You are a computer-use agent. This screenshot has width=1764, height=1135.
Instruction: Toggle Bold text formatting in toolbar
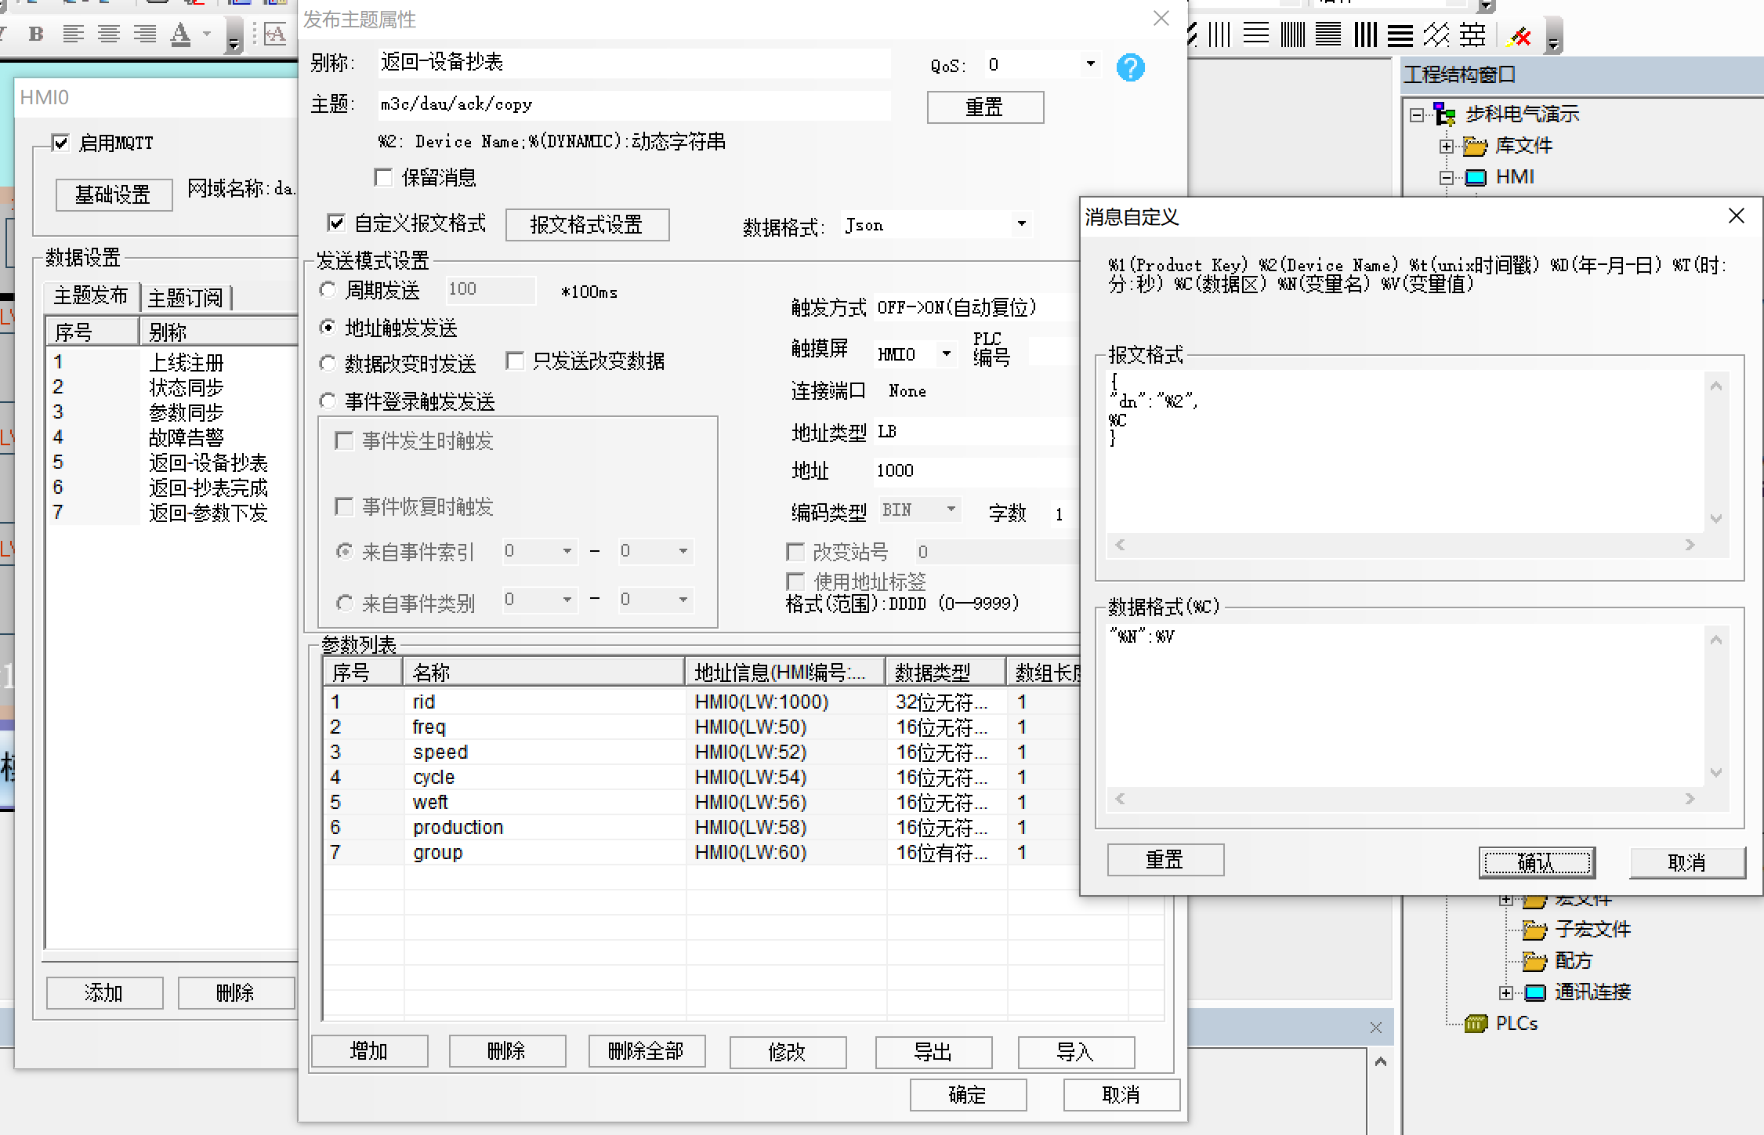[35, 34]
